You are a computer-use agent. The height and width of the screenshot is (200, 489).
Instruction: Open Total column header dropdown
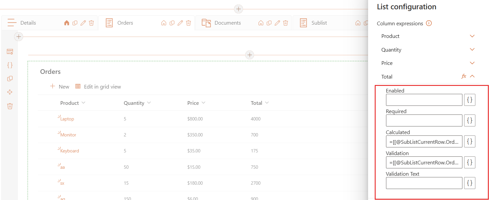pos(266,103)
